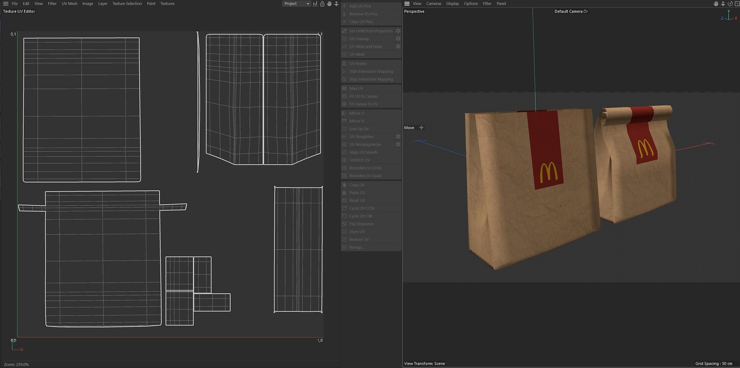Open the UV Unwrap gear options
740x368 pixels.
[x=398, y=39]
